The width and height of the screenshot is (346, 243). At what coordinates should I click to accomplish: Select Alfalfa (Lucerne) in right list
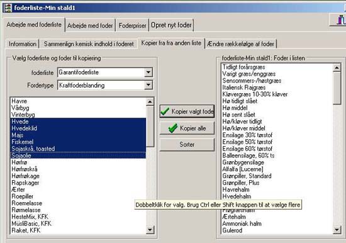tap(277, 169)
